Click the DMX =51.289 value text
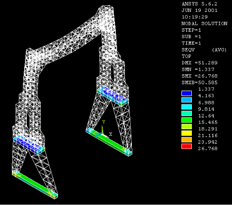This screenshot has height=205, width=232. (199, 63)
